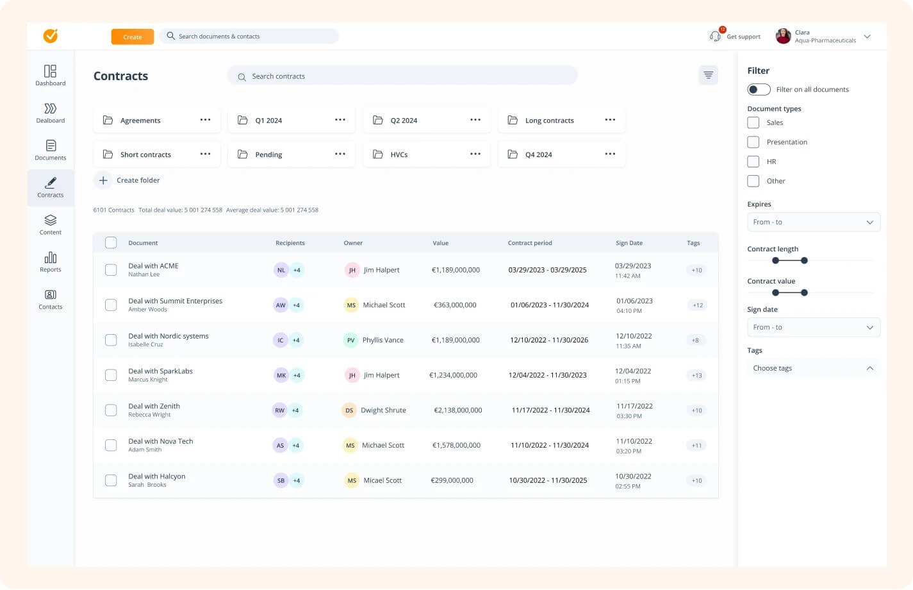913x590 pixels.
Task: Open the Documents section
Action: tap(50, 149)
